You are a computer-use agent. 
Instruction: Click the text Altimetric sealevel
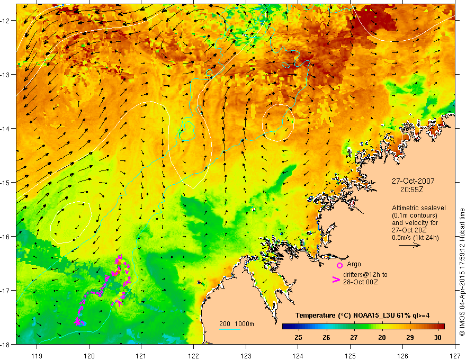click(419, 208)
